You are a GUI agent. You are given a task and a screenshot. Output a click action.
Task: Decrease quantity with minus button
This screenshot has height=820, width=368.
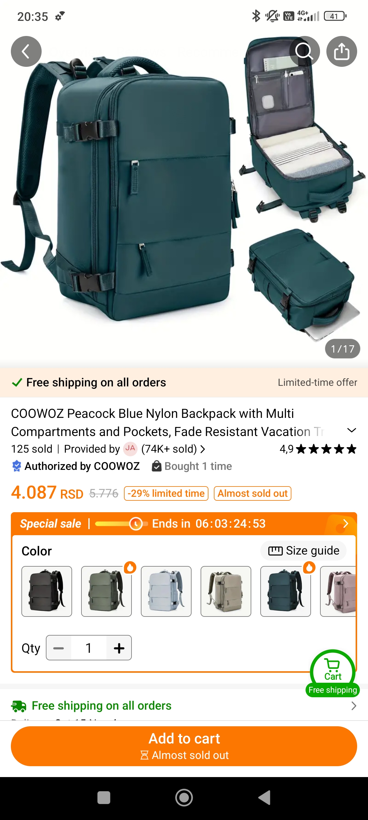click(59, 648)
